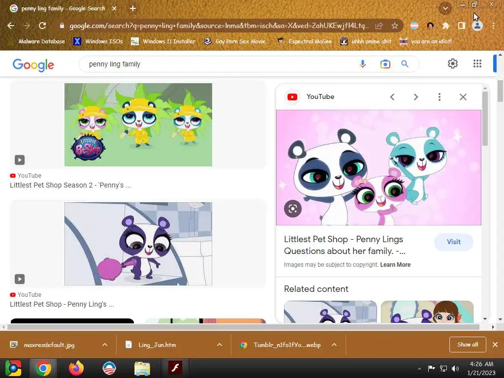The width and height of the screenshot is (504, 378).
Task: Go to Google home via the logo
Action: (33, 64)
